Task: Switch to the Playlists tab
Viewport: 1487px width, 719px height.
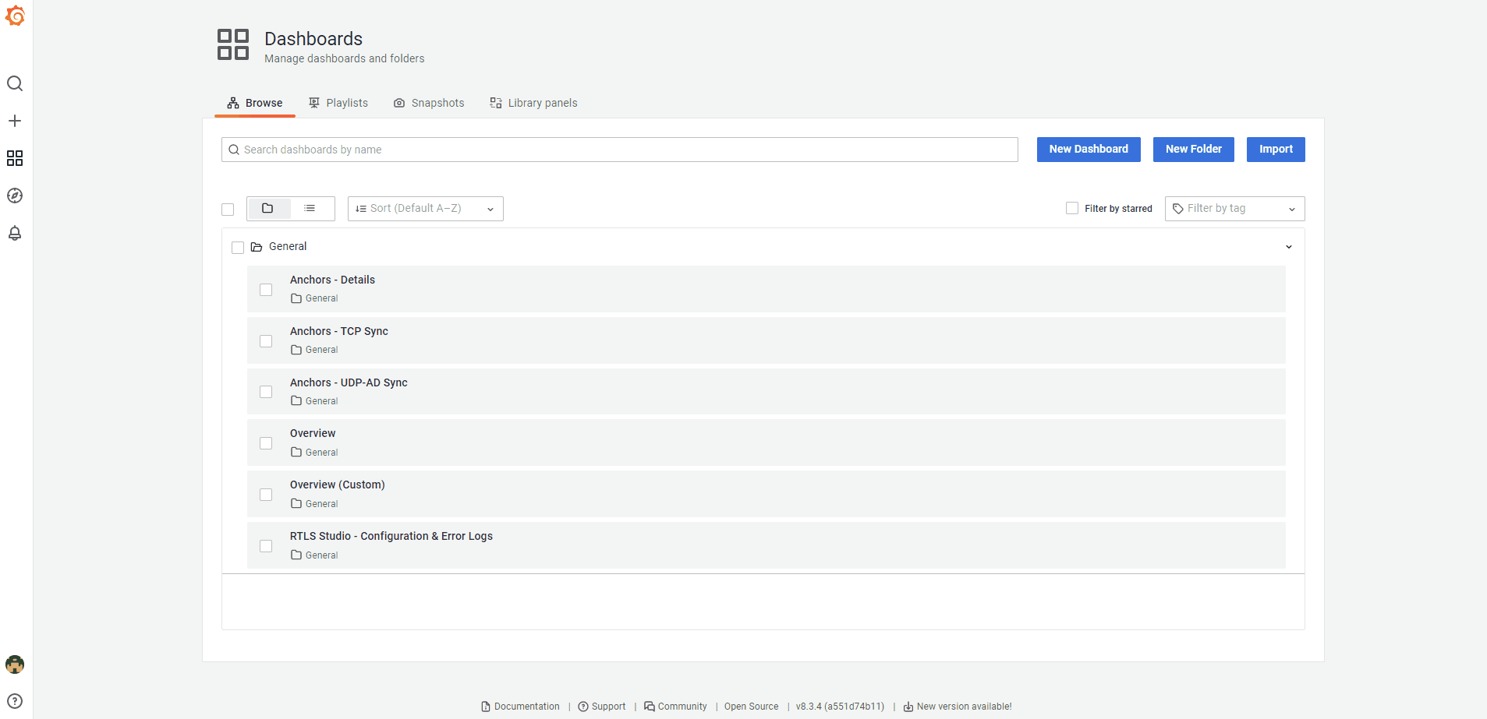Action: pos(338,103)
